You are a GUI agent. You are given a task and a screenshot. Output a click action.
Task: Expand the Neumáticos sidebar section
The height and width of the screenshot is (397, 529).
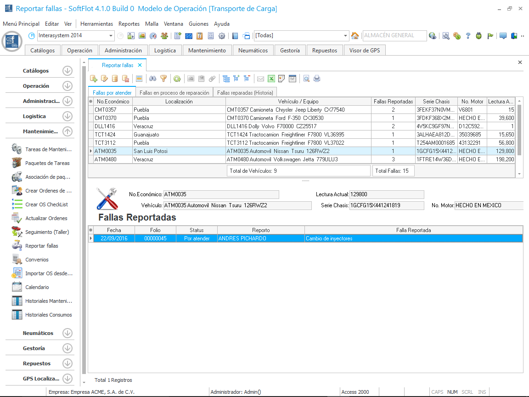click(x=68, y=333)
